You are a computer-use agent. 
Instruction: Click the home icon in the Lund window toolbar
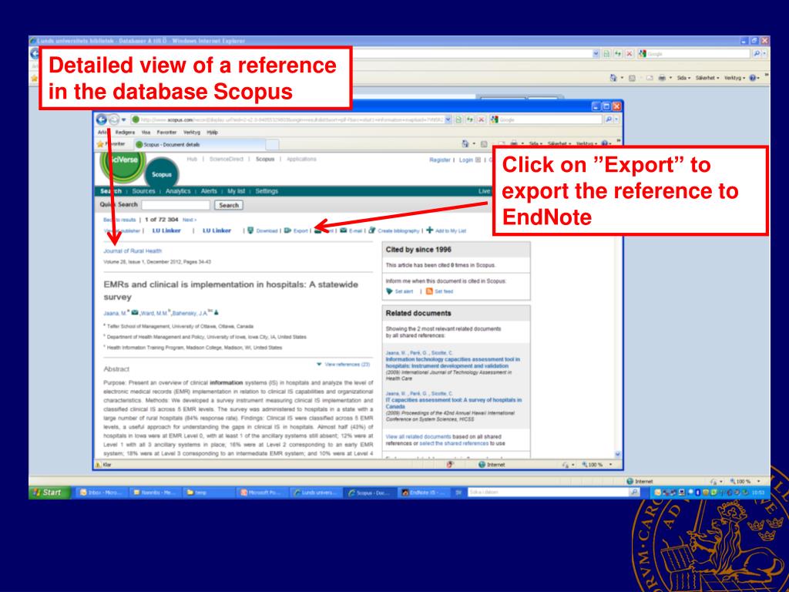[x=613, y=78]
